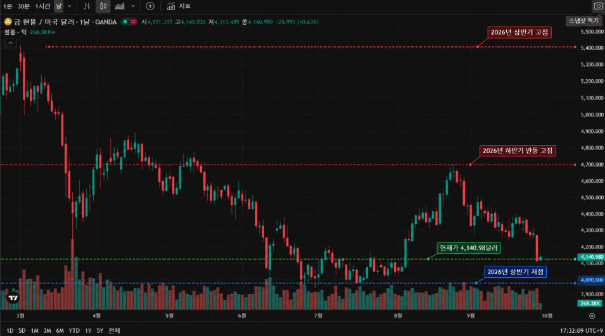The height and width of the screenshot is (336, 605).
Task: Open the 지표 indicators panel
Action: 179,6
